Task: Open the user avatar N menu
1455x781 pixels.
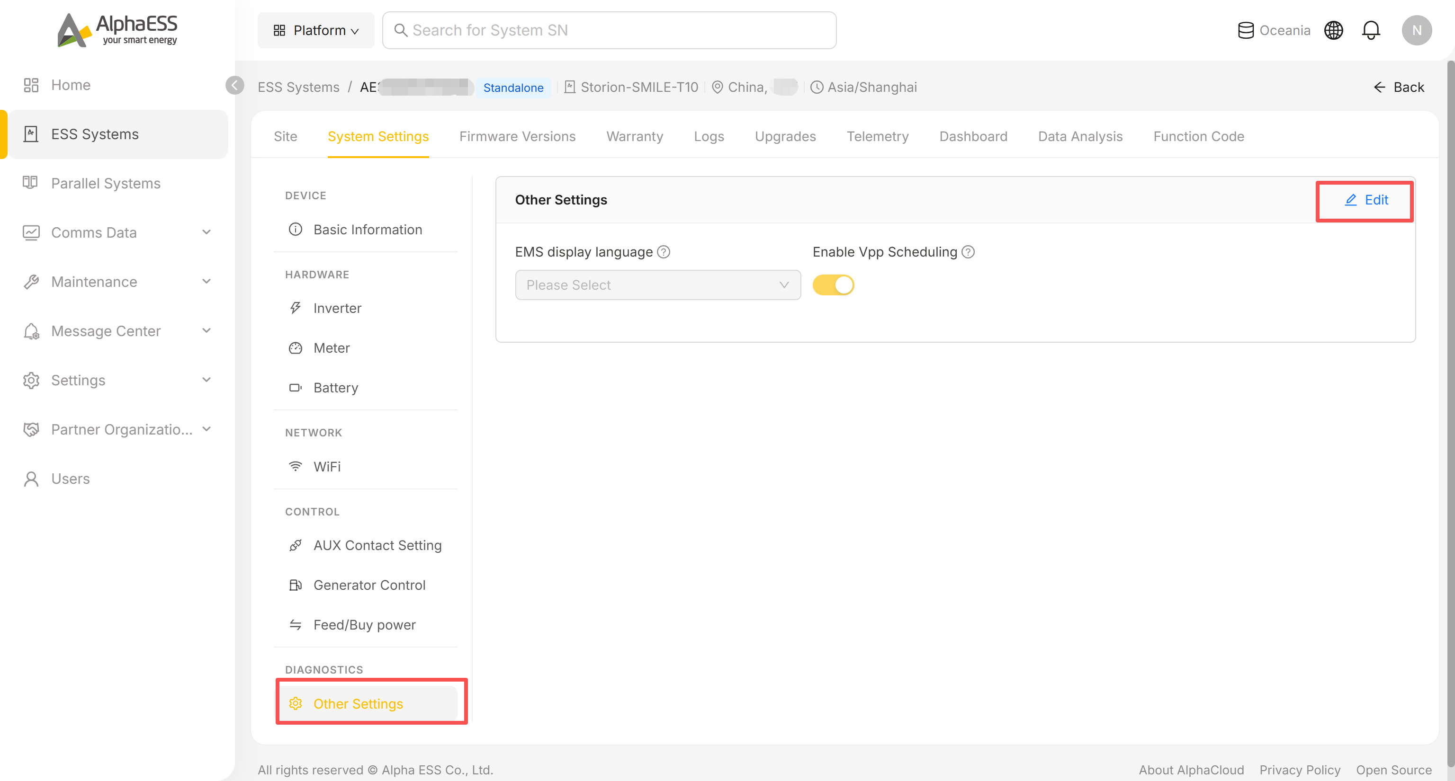Action: tap(1416, 30)
